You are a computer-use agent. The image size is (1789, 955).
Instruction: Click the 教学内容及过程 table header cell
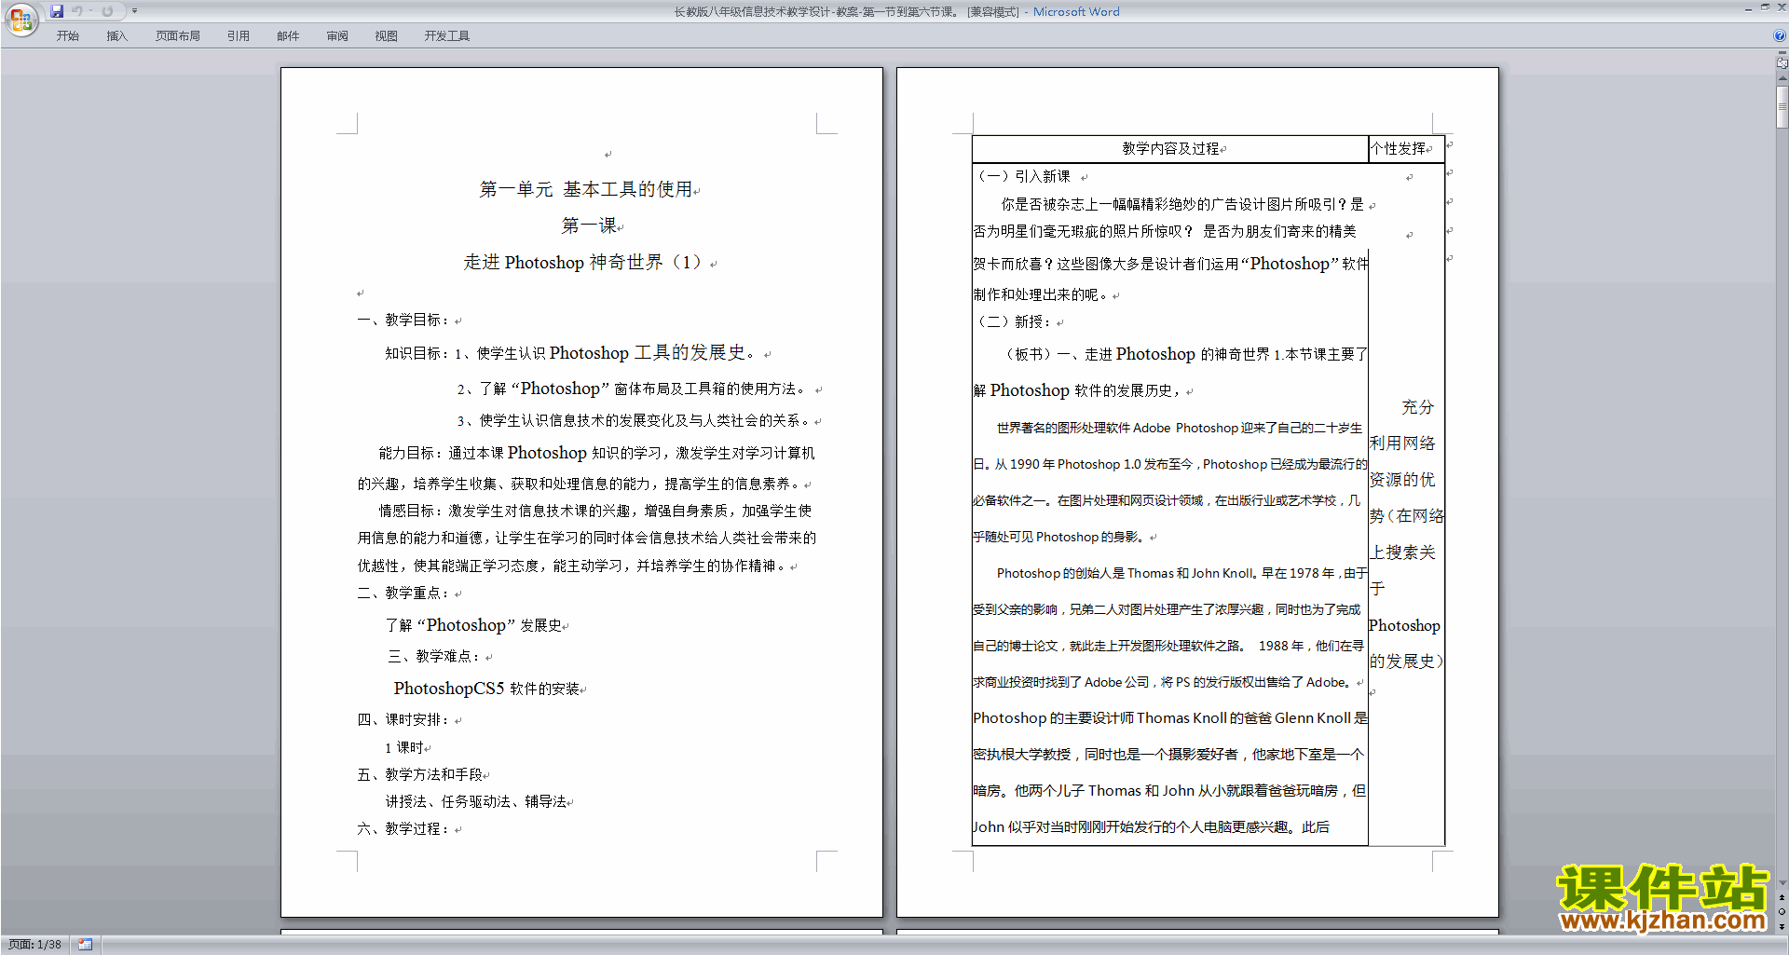[x=1170, y=149]
